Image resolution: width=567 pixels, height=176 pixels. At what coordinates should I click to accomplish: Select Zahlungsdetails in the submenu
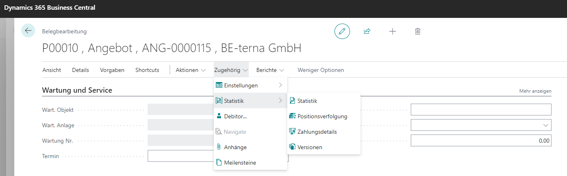pos(317,132)
